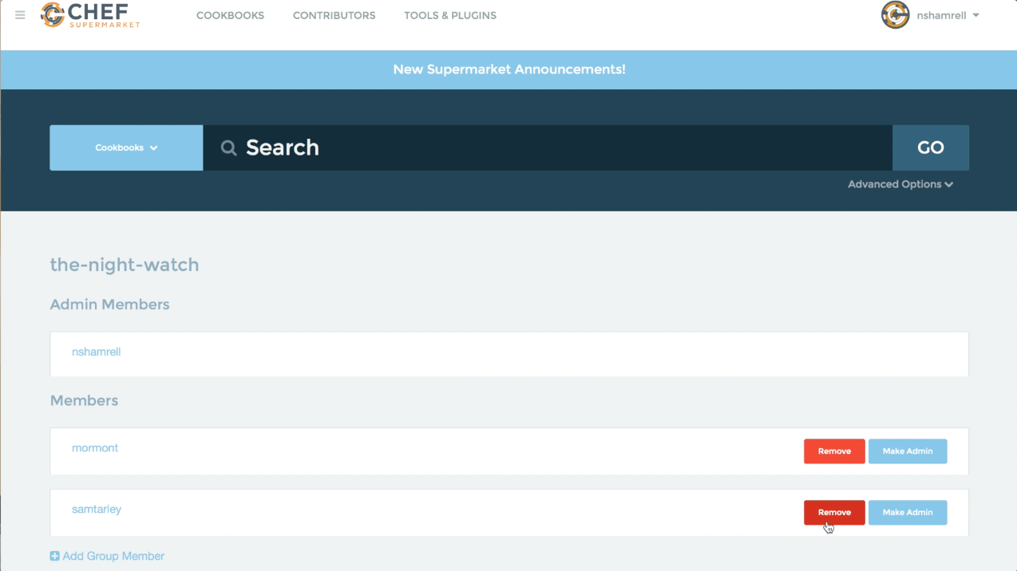Open the Cookbooks nav menu item
This screenshot has width=1017, height=571.
click(230, 15)
